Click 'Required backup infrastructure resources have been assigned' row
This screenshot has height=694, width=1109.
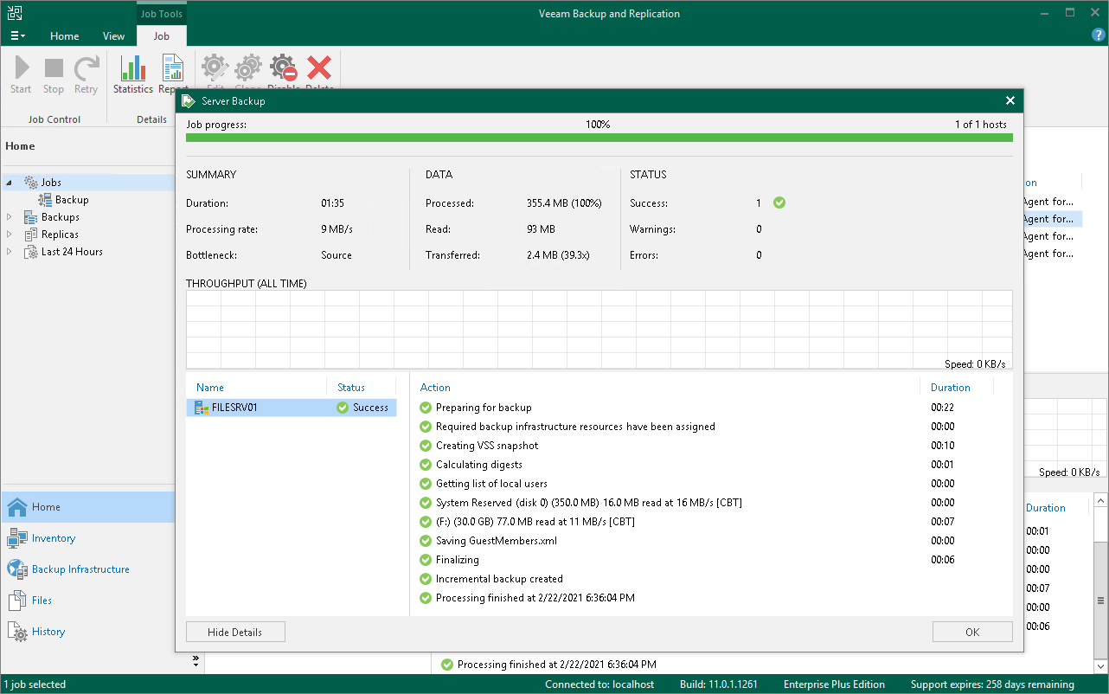(575, 427)
